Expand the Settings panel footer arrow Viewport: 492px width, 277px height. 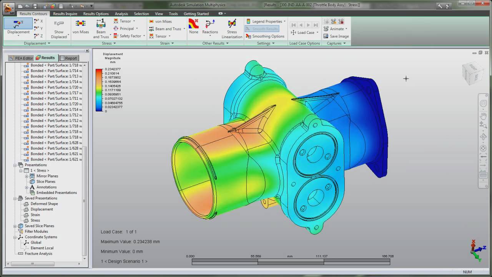tap(273, 43)
